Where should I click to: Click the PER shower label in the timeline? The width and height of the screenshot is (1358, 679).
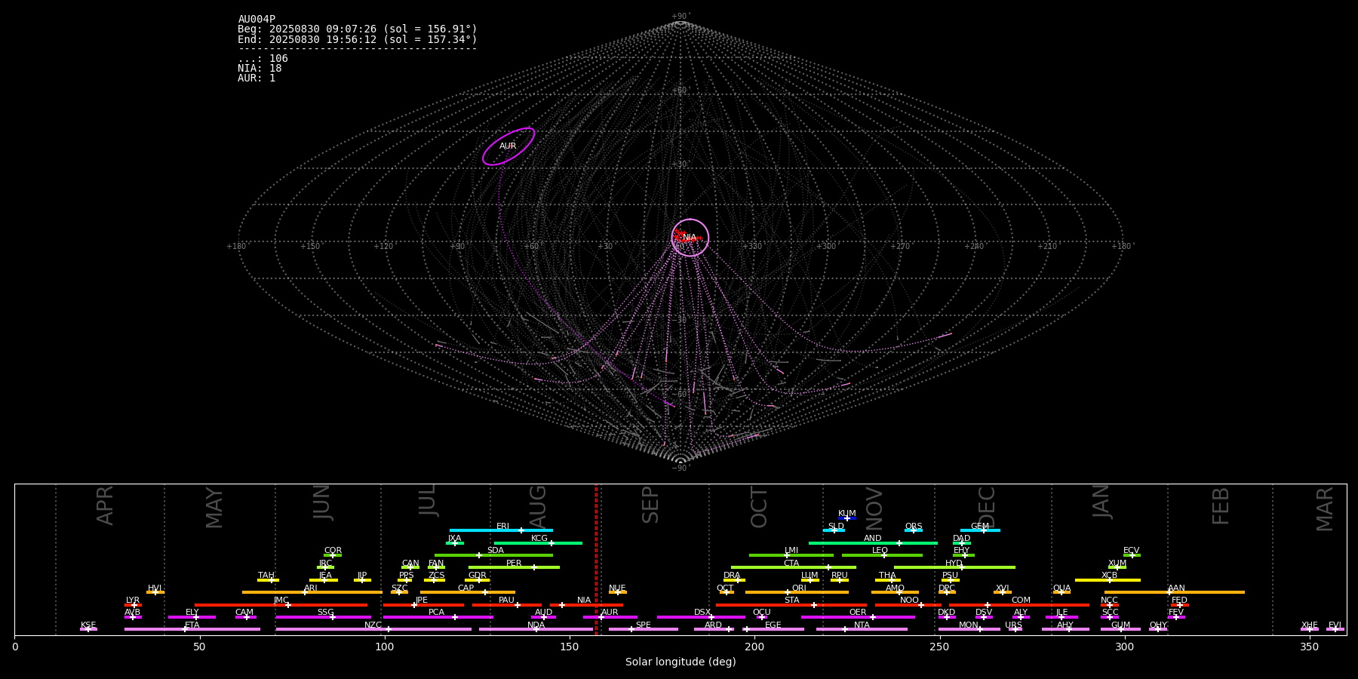[514, 564]
